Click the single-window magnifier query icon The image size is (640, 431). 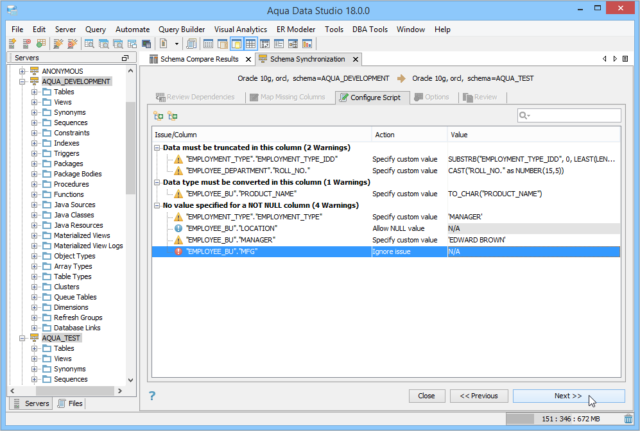tap(89, 44)
